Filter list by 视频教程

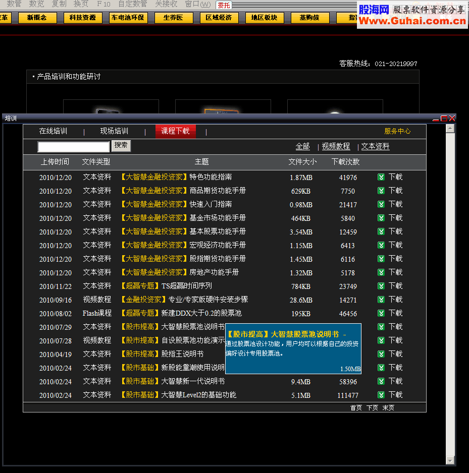[336, 147]
